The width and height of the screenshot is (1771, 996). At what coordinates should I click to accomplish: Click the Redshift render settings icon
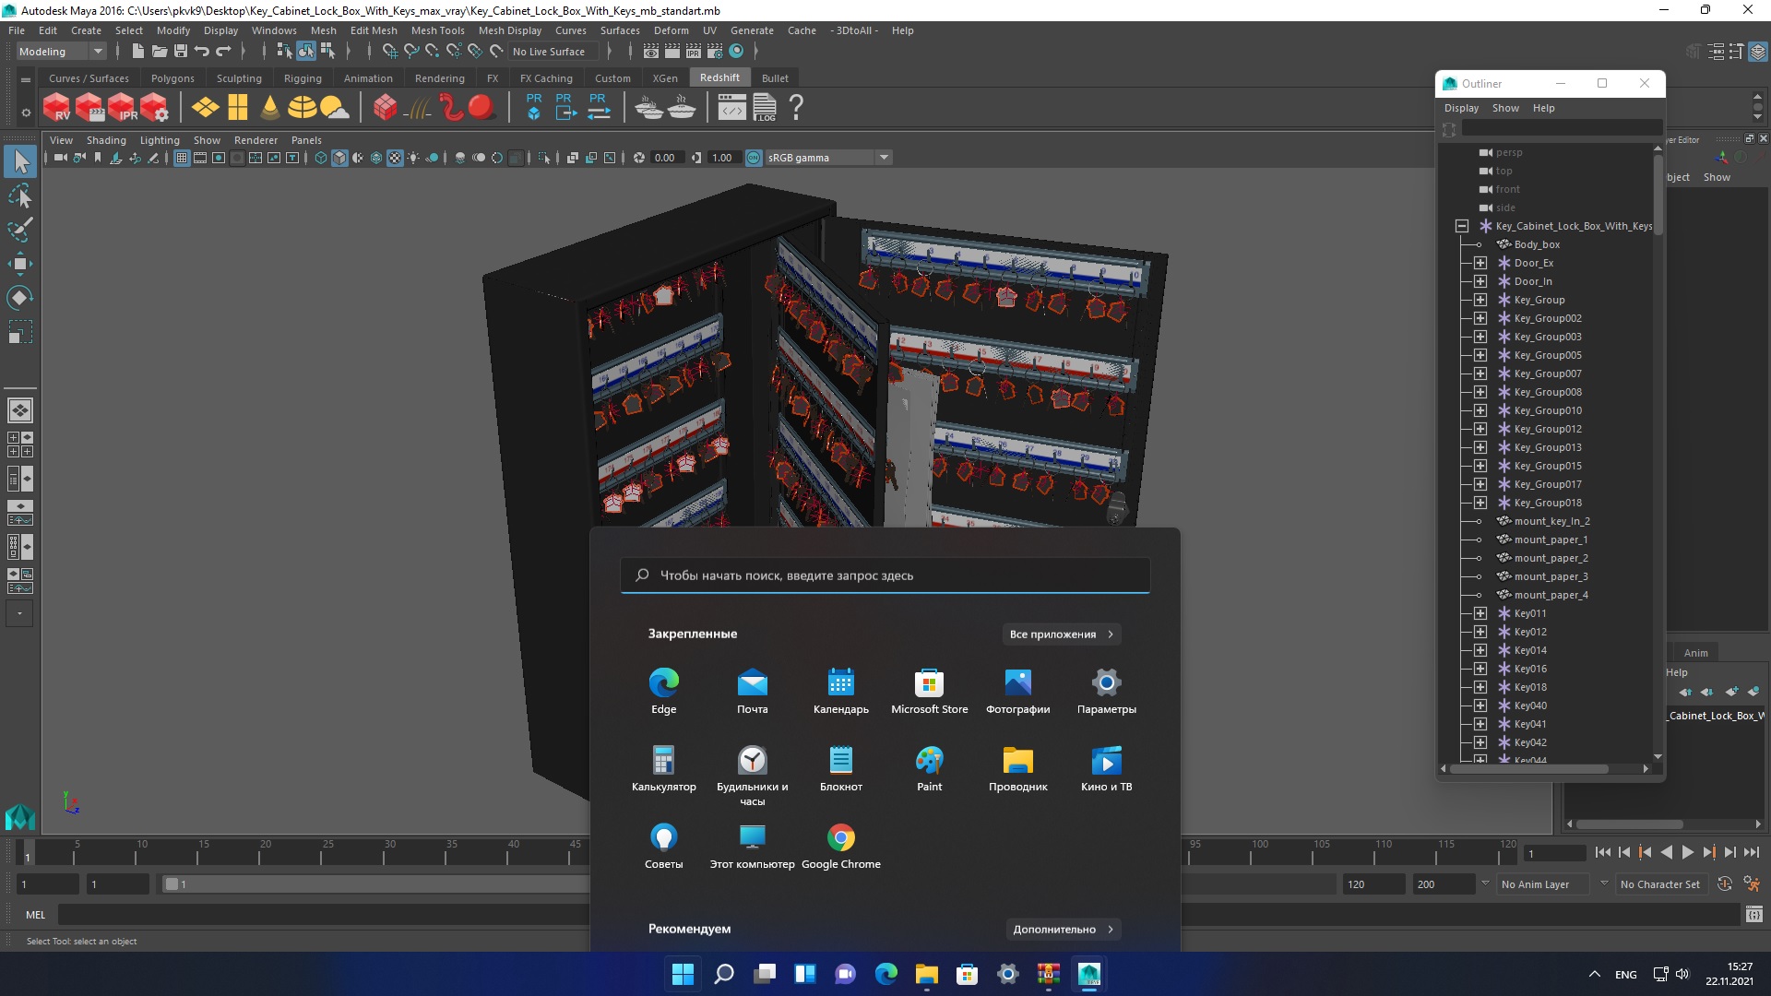click(x=158, y=108)
